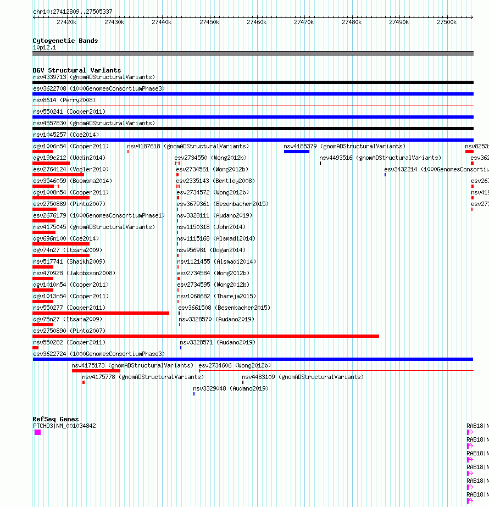Click the magenta PTCHD3 gene glyph
Viewport: 489px width, 507px height.
(x=37, y=432)
